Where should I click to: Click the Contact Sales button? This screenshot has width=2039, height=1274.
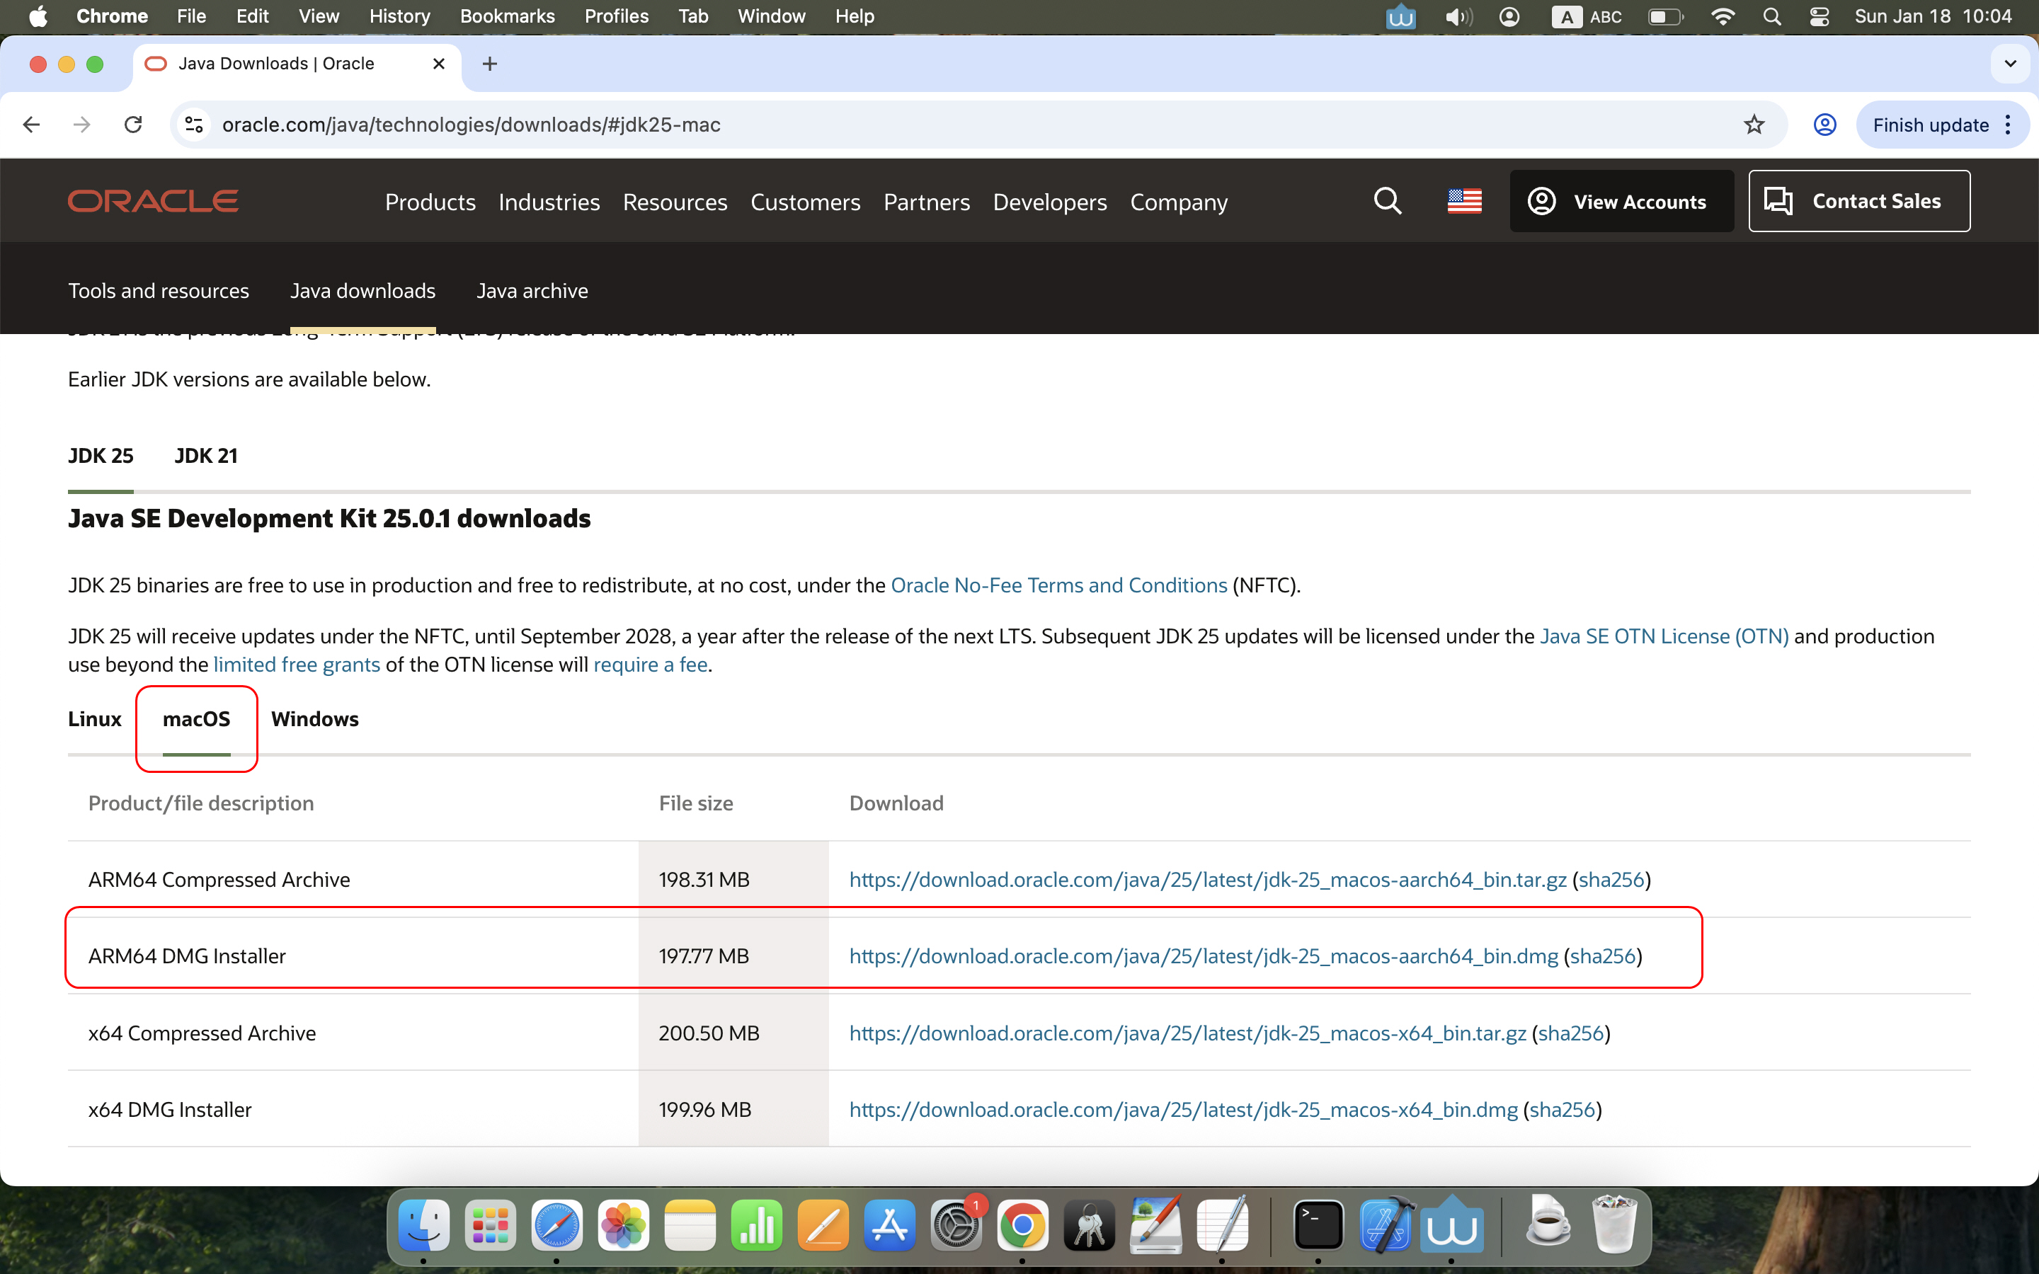(1858, 202)
